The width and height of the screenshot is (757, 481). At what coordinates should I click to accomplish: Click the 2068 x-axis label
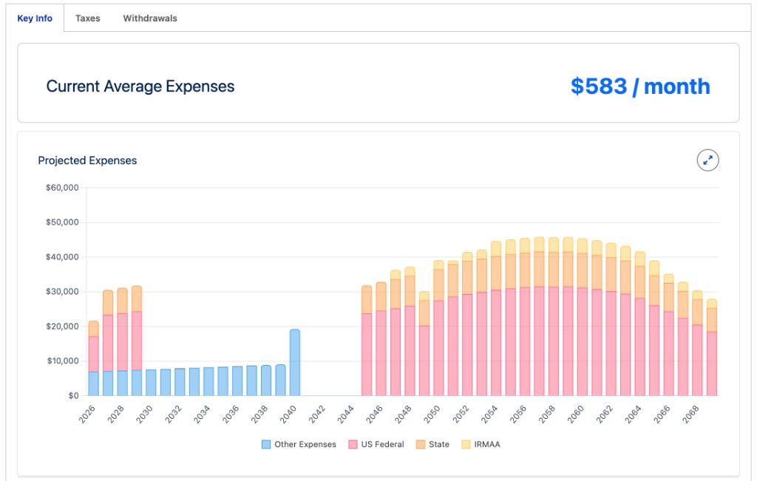(690, 415)
